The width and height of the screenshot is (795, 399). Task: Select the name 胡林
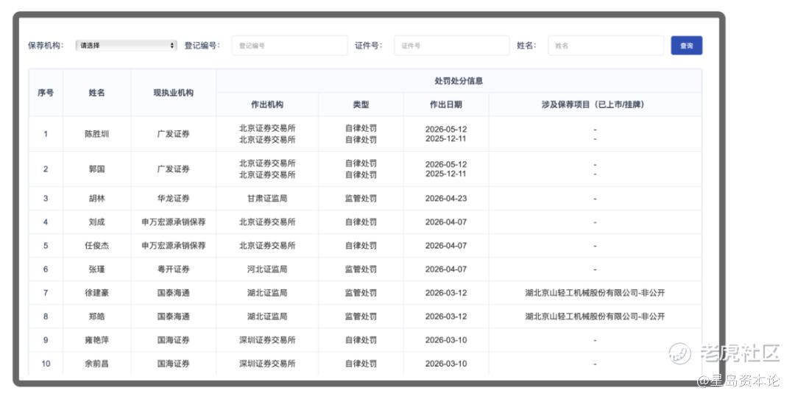[97, 198]
